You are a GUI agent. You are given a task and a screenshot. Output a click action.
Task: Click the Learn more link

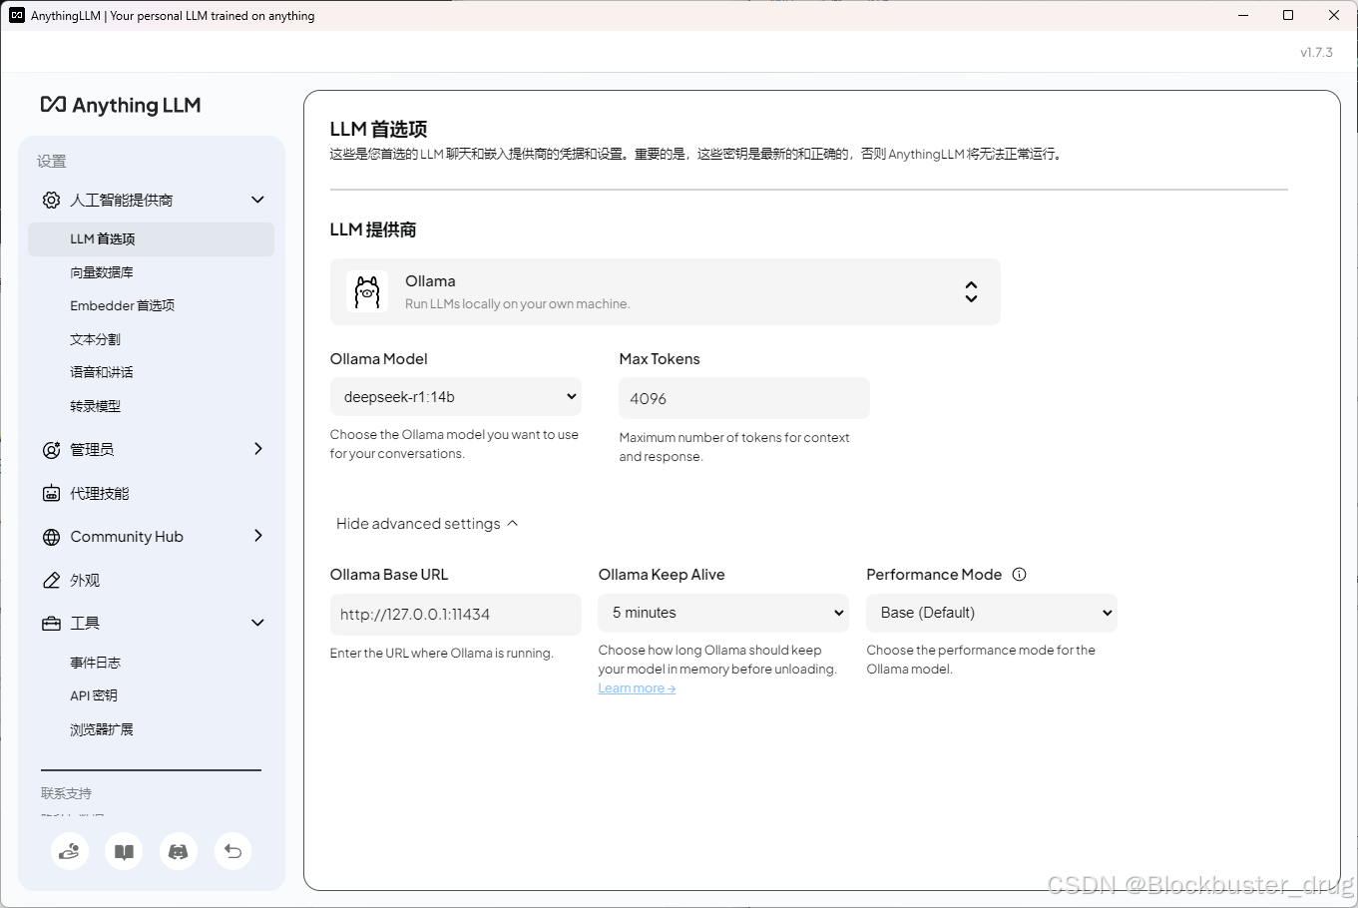[637, 688]
